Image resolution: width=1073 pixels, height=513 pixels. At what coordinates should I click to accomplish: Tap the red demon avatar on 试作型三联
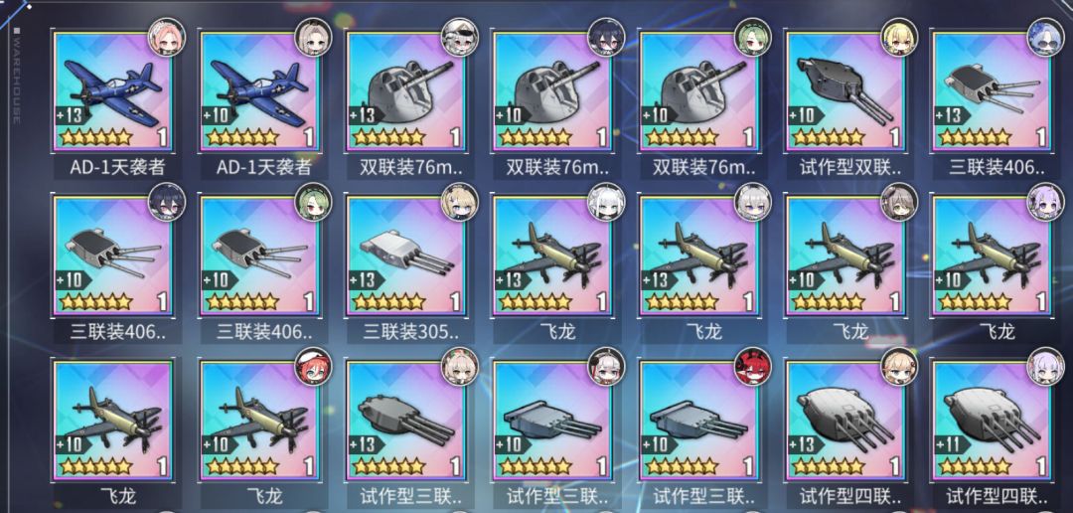coord(753,367)
